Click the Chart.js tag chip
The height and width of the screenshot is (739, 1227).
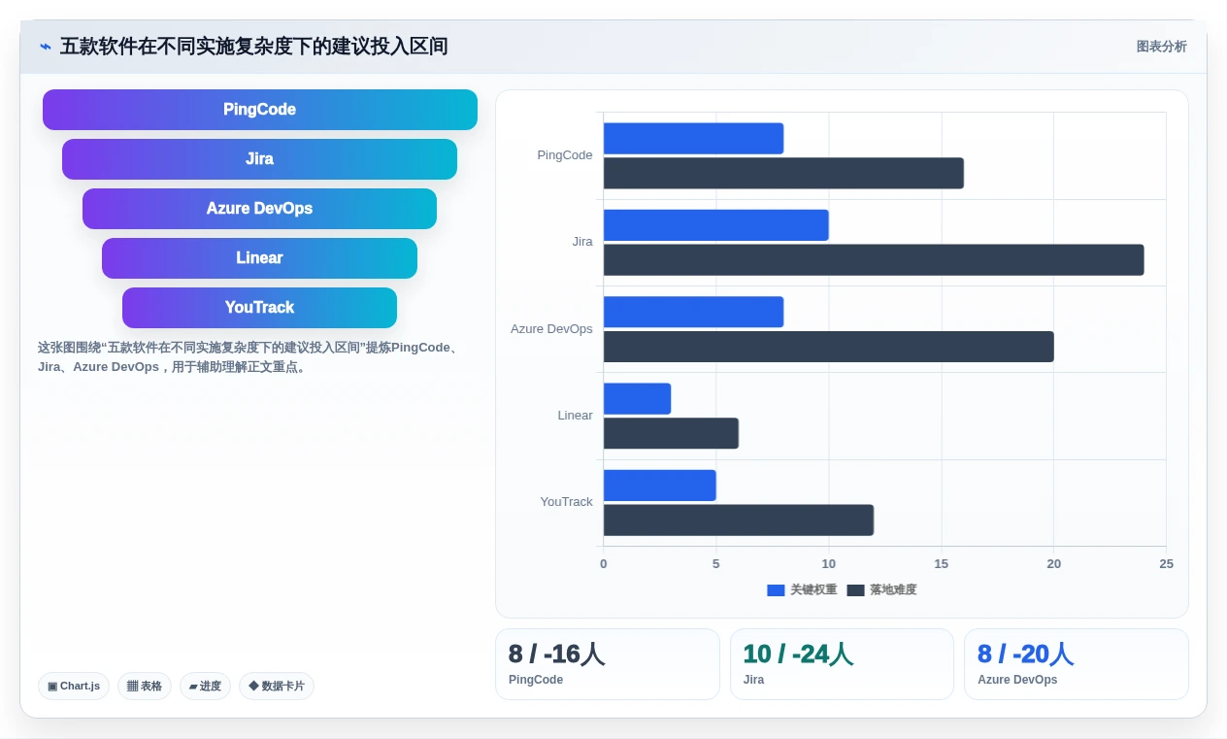(74, 686)
